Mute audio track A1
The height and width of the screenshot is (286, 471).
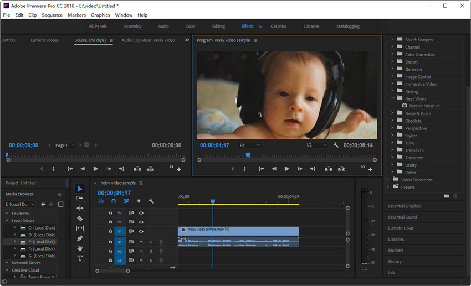pyautogui.click(x=141, y=242)
